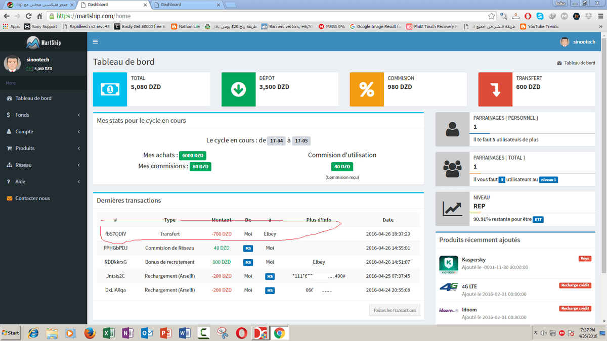Screen dimensions: 607x341
Task: Open Tableau de bord sidebar item
Action: coord(33,99)
